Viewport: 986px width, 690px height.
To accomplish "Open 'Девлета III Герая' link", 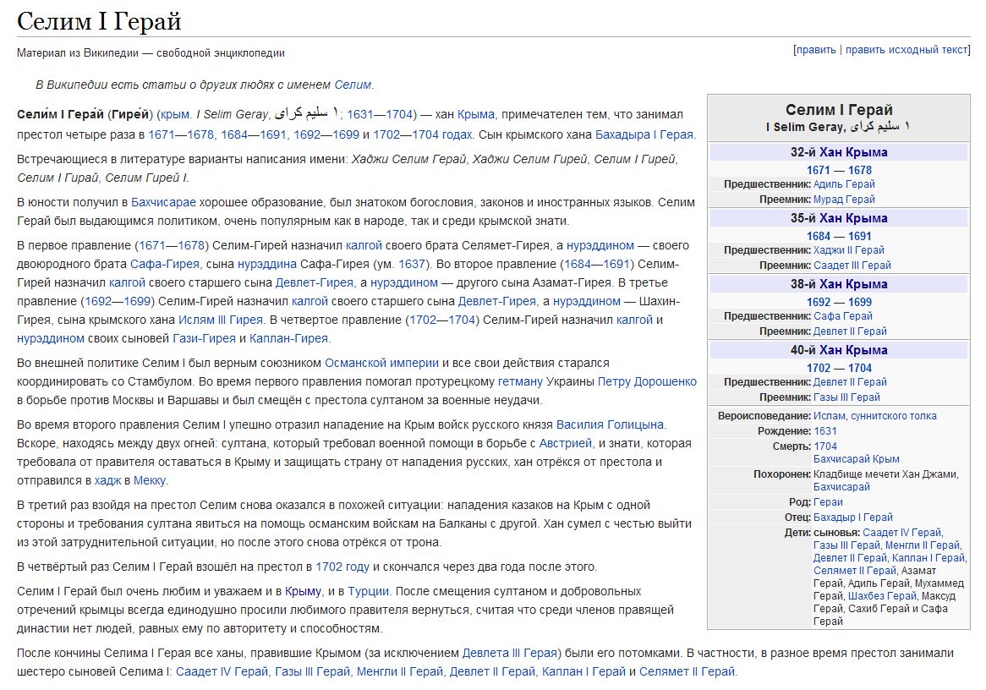I will point(509,653).
